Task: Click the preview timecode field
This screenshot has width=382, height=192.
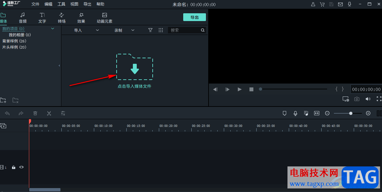Action: click(x=366, y=89)
